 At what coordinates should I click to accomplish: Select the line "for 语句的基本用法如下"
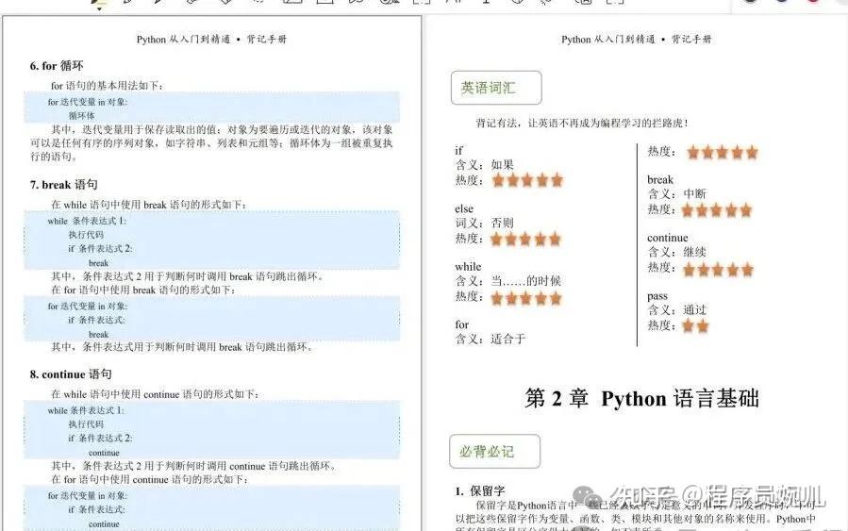[x=106, y=86]
